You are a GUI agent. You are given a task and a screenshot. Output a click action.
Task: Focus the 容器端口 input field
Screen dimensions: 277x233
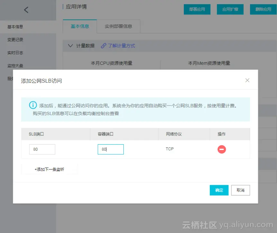click(x=111, y=149)
